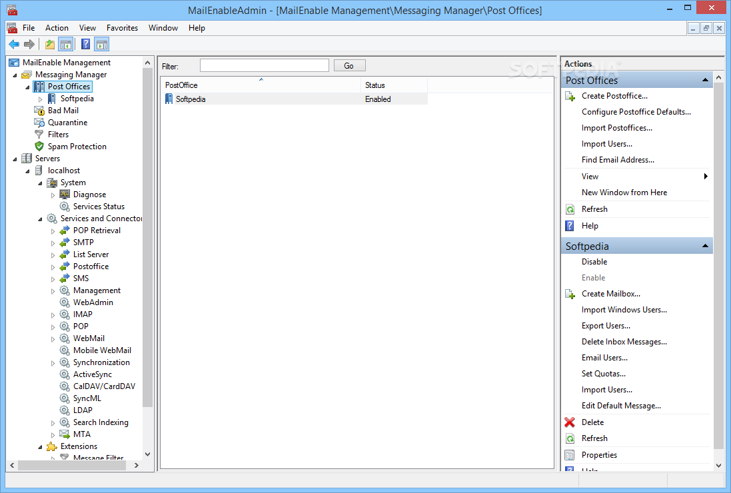Viewport: 731px width, 493px height.
Task: Click Find Email Address action
Action: (x=618, y=160)
